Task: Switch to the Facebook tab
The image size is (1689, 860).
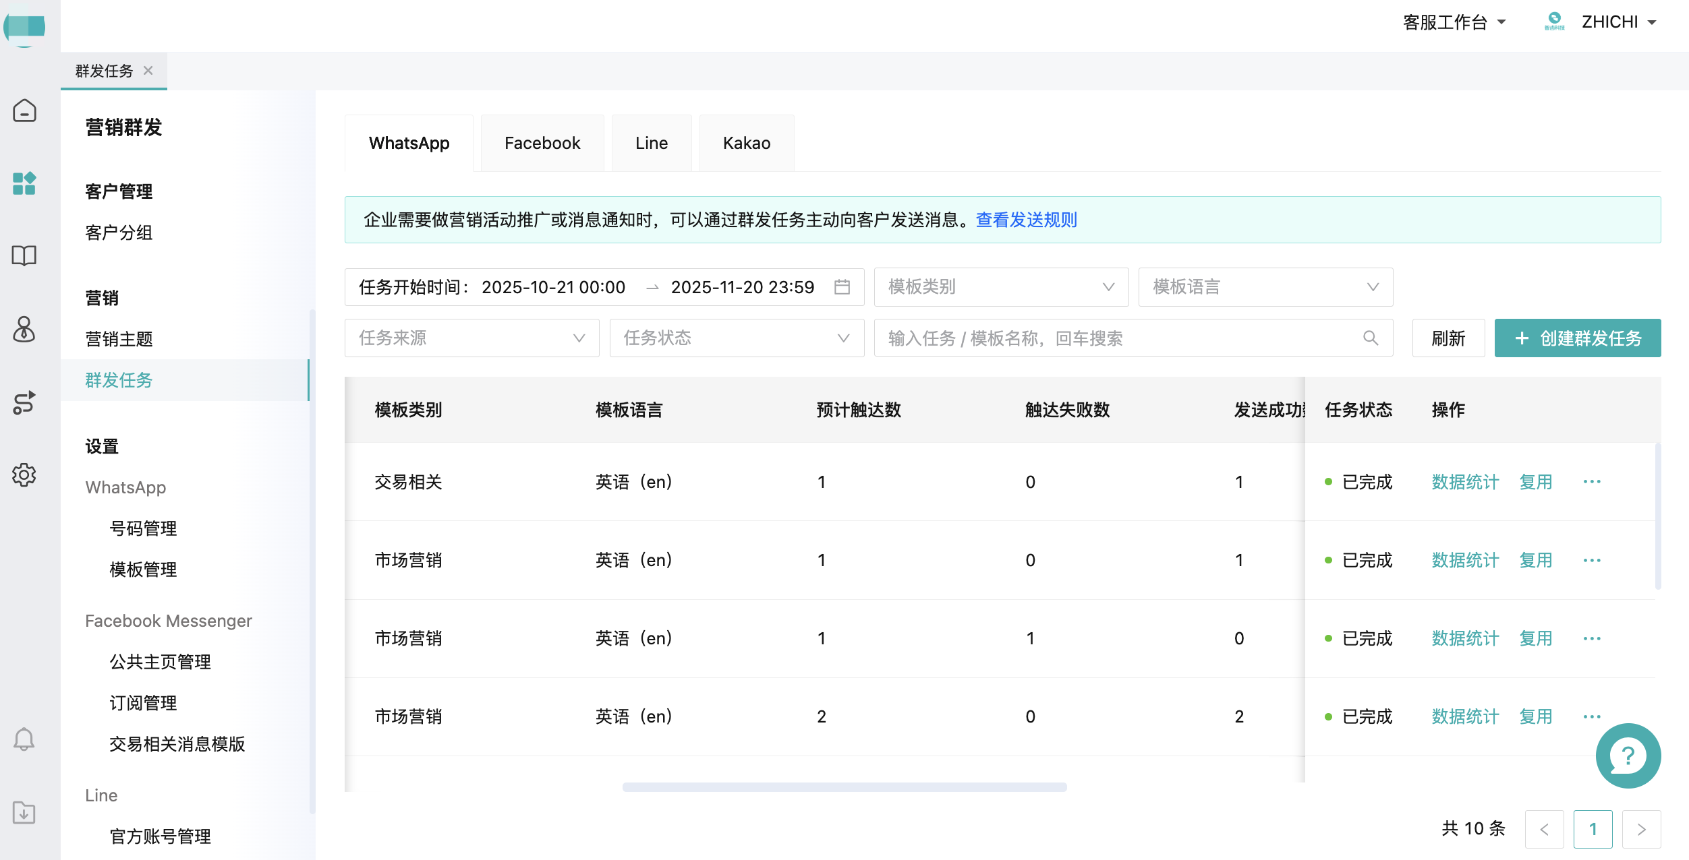Action: tap(542, 142)
